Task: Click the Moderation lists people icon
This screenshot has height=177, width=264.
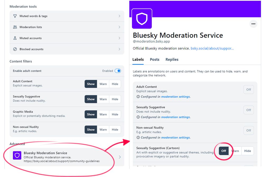Action: [15, 27]
